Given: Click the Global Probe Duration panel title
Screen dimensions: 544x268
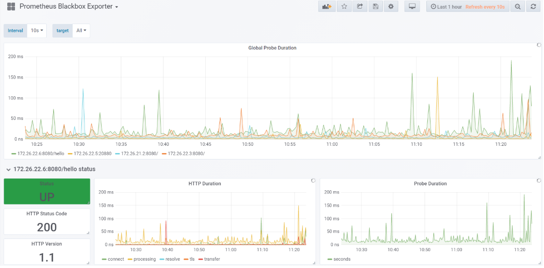Looking at the screenshot, I should coord(272,48).
